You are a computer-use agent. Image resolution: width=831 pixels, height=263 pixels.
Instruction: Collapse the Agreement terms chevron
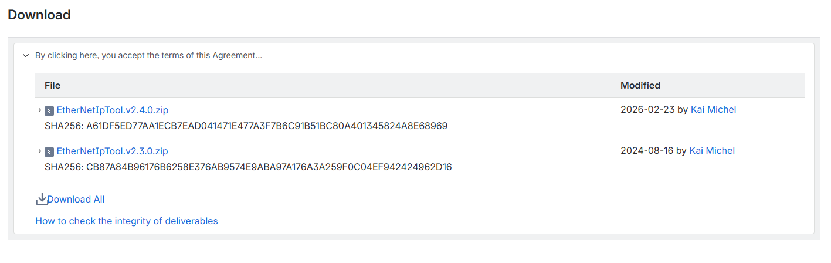[26, 56]
